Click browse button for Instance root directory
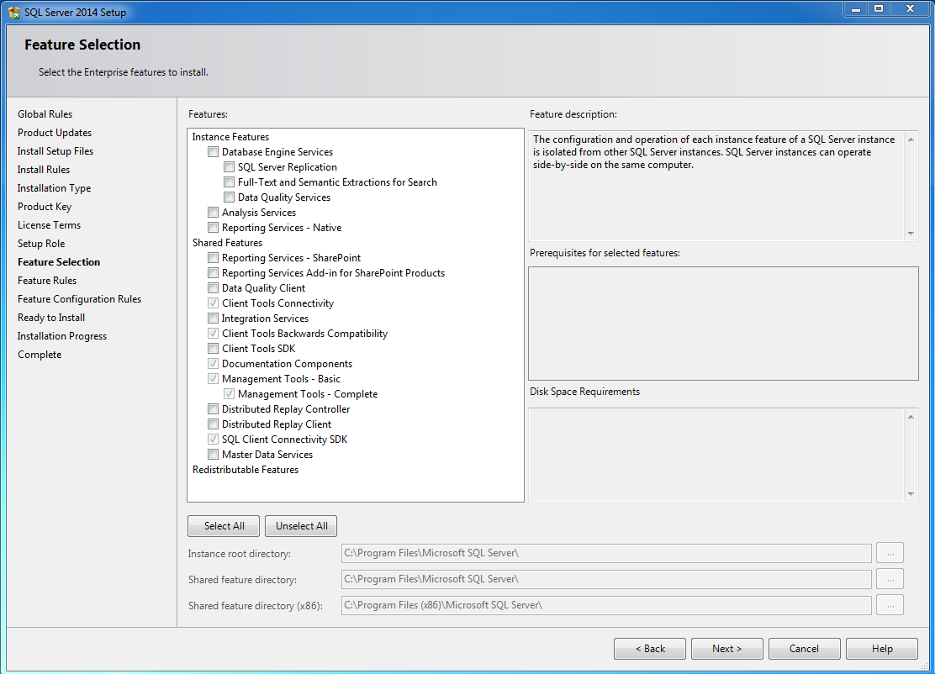935x674 pixels. pos(890,553)
